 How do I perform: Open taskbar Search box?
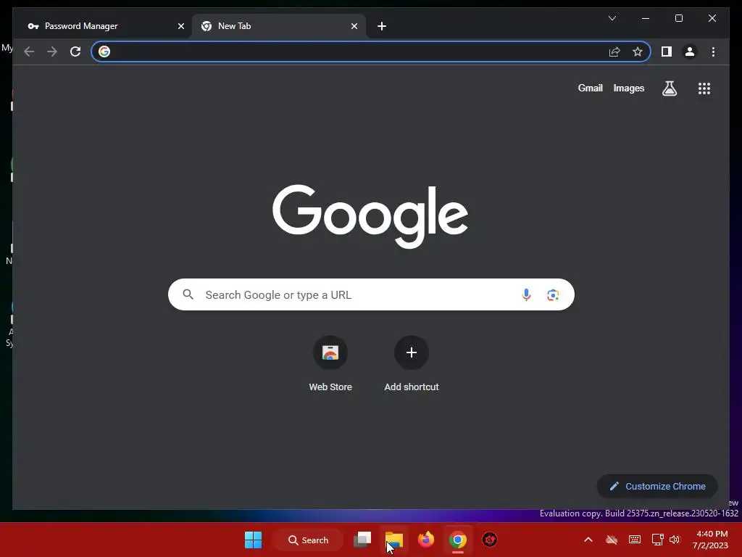tap(308, 540)
